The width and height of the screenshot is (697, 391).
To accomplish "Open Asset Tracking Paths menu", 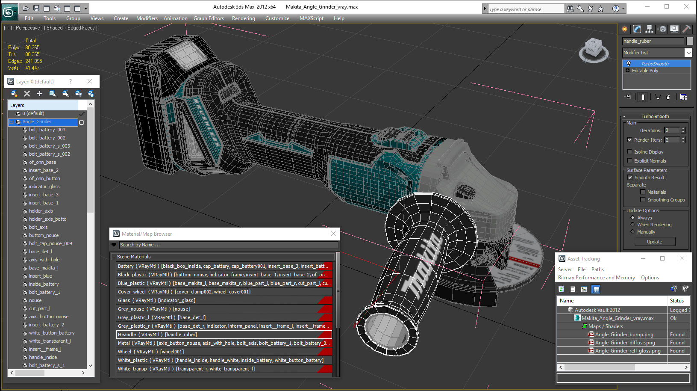I will coord(597,270).
